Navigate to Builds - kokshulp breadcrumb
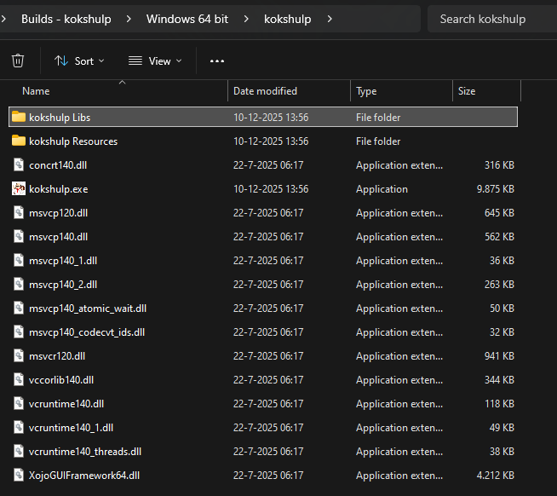The width and height of the screenshot is (557, 496). coord(66,19)
